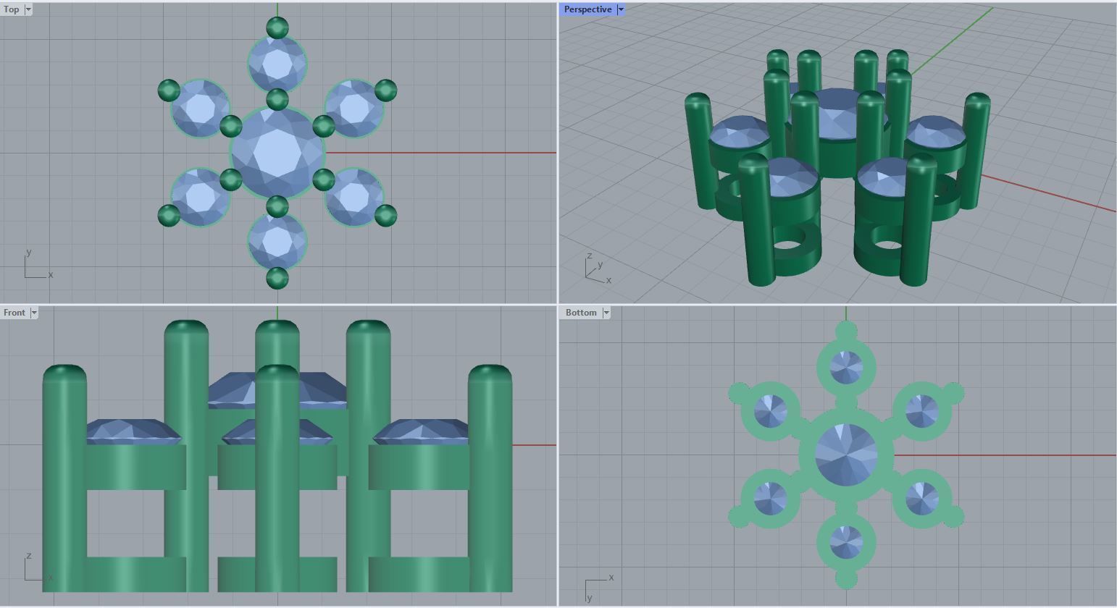The width and height of the screenshot is (1117, 608).
Task: Activate the Perspective viewport title label
Action: tap(587, 9)
